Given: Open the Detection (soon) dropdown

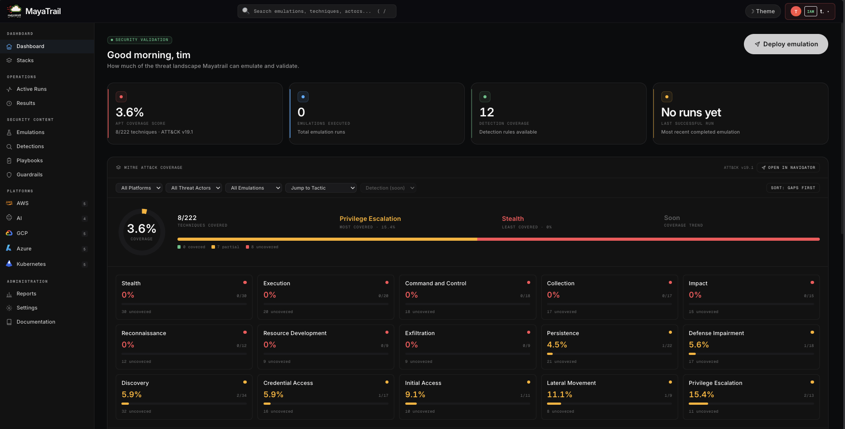Looking at the screenshot, I should [388, 188].
